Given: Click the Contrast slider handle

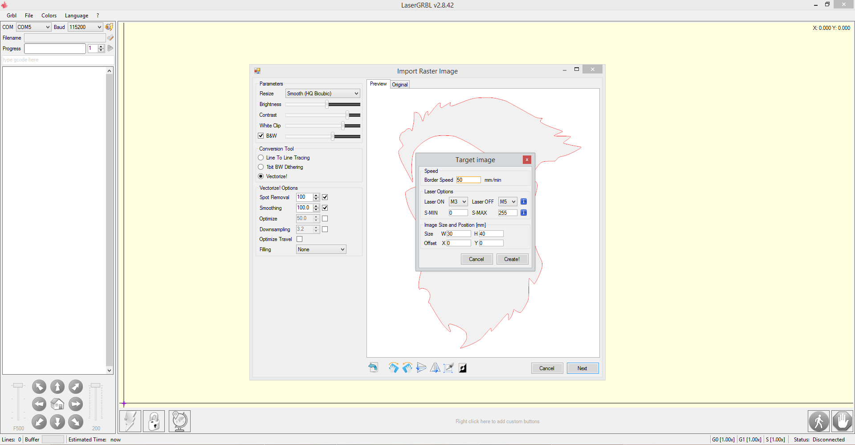Looking at the screenshot, I should [347, 115].
